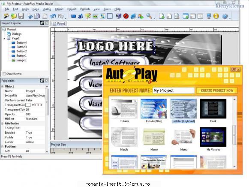Insert a Web browser object from toolbar

click(133, 16)
